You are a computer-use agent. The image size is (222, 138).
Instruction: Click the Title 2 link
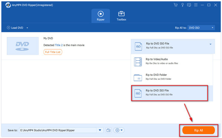59,45
